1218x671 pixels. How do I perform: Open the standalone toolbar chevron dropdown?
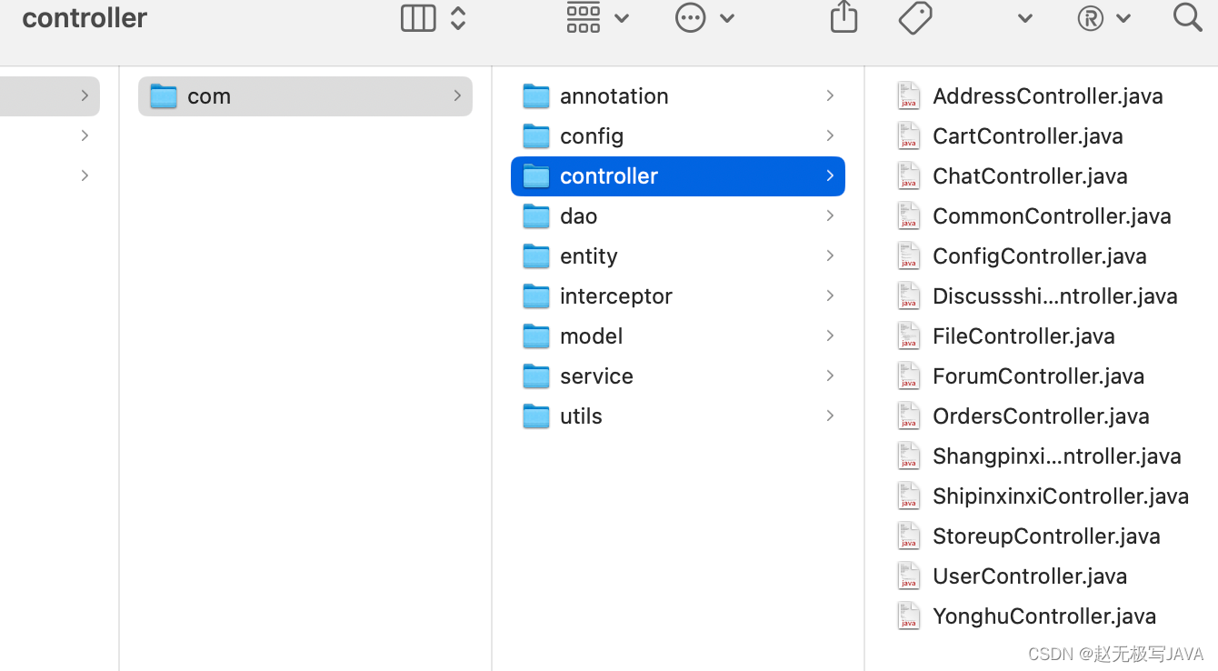coord(1025,18)
